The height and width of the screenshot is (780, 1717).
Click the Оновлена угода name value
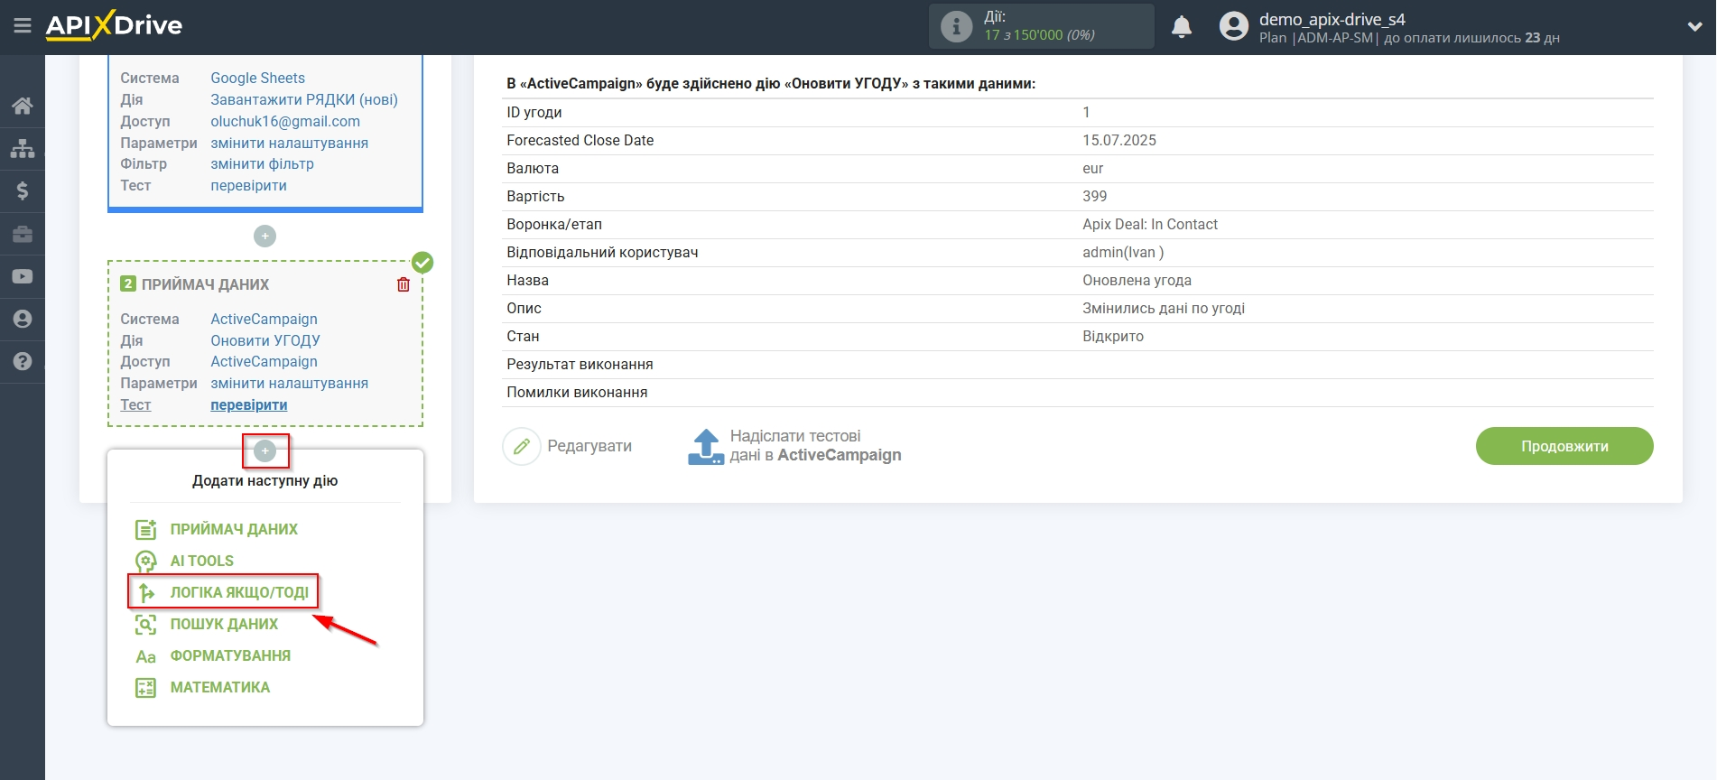pos(1137,280)
